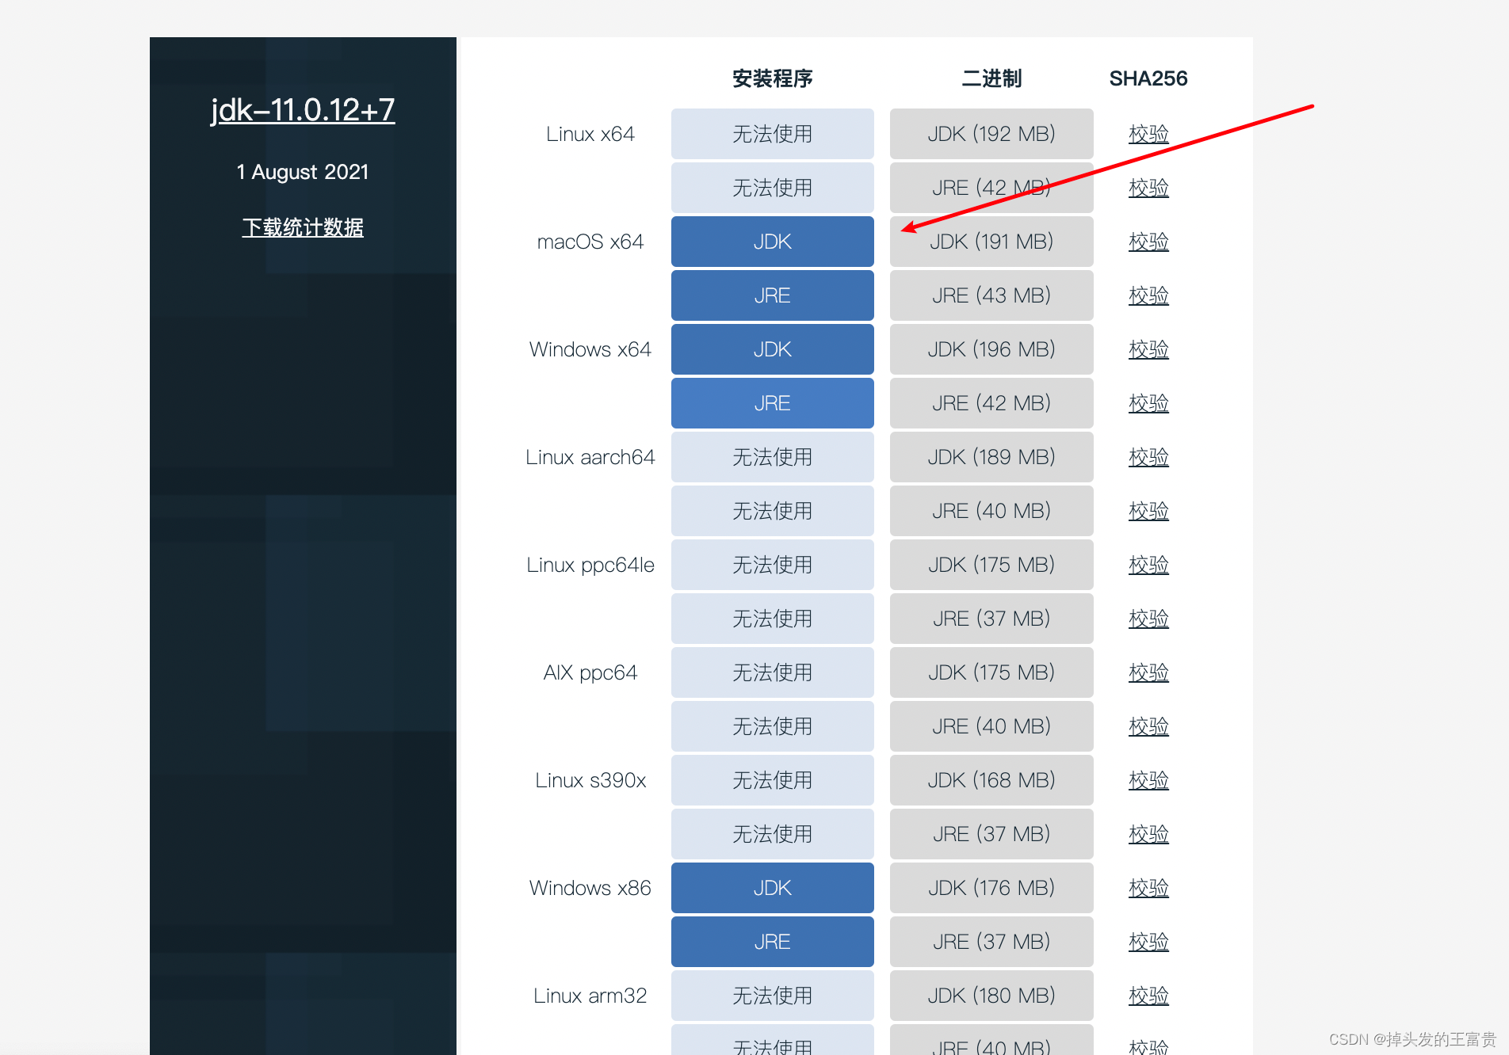Click the unavailable 无法使用 installer for Linux x64 JDK
Screen dimensions: 1509x1055
pos(772,134)
